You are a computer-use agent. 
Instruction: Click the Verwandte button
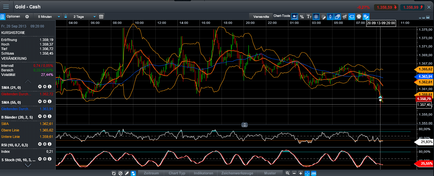coord(261,16)
